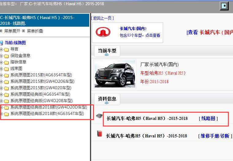Viewport: 233px width, 161px height.
Task: Open the 长城汽车(国内) brand link
Action: click(133, 29)
